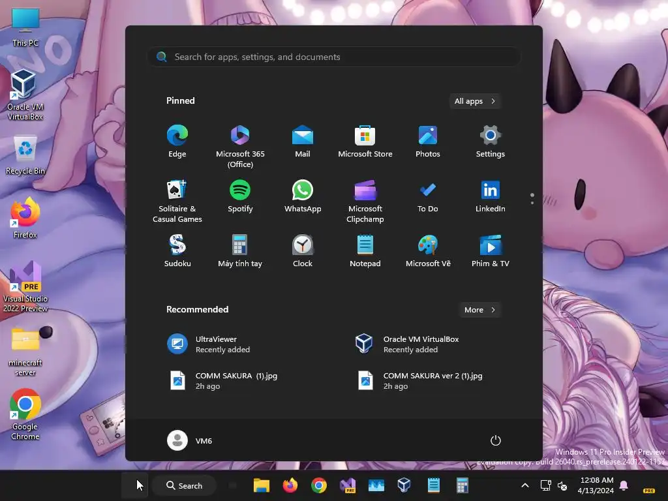Open the blue graph monitor app on taskbar

376,485
